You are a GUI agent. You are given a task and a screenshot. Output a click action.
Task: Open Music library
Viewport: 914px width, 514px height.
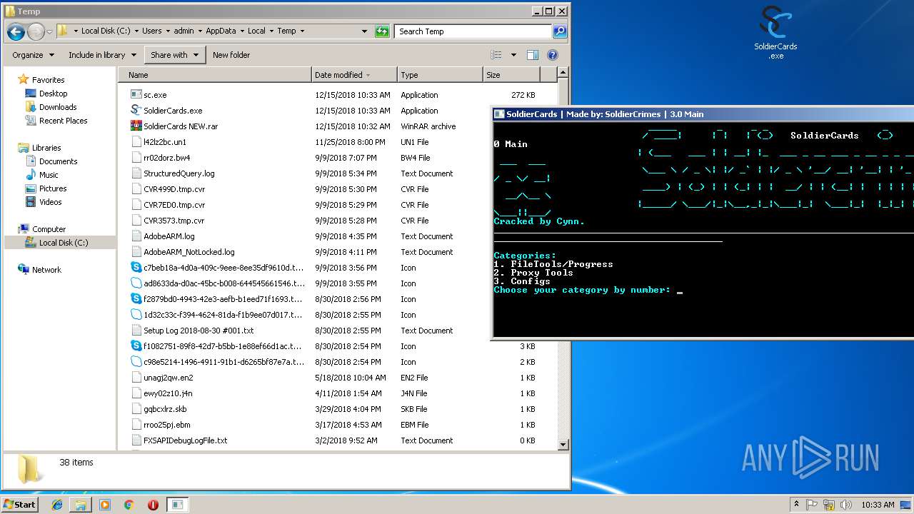49,175
